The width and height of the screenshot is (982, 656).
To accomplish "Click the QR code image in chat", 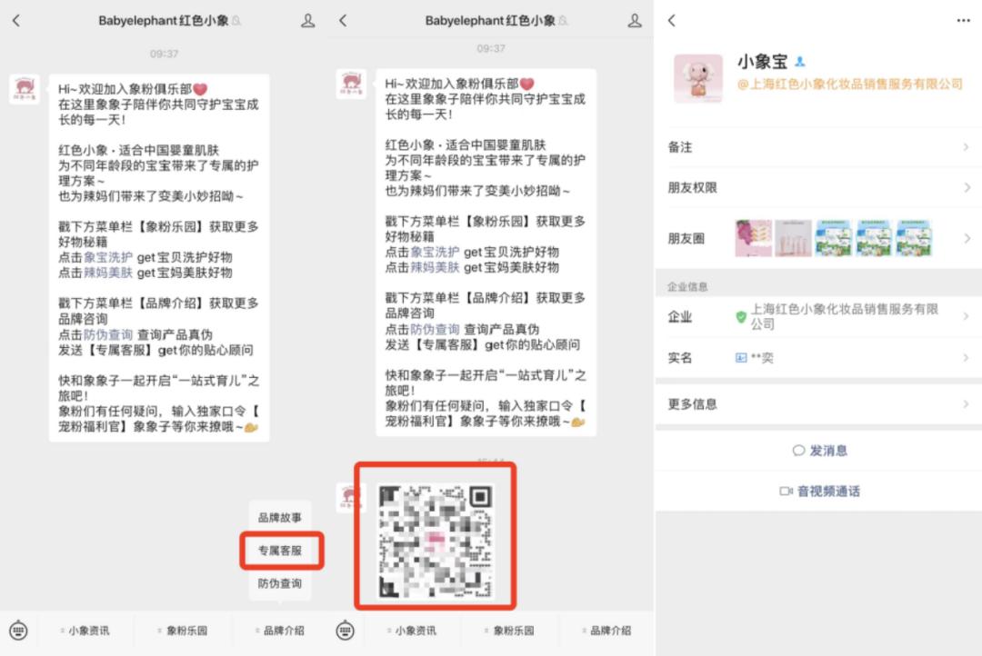I will point(436,541).
